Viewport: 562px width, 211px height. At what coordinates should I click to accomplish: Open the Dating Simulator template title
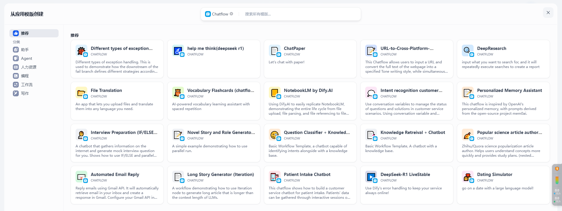495,175
